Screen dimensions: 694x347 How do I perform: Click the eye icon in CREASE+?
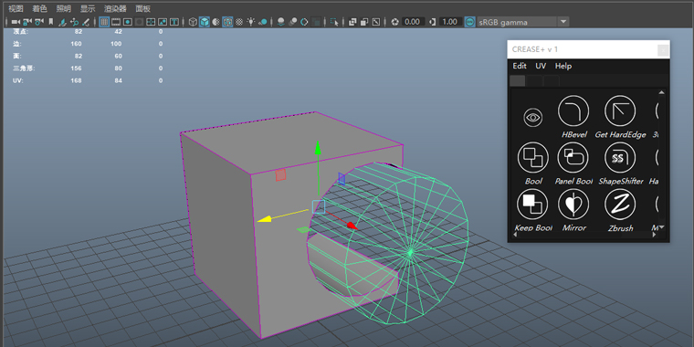point(533,117)
